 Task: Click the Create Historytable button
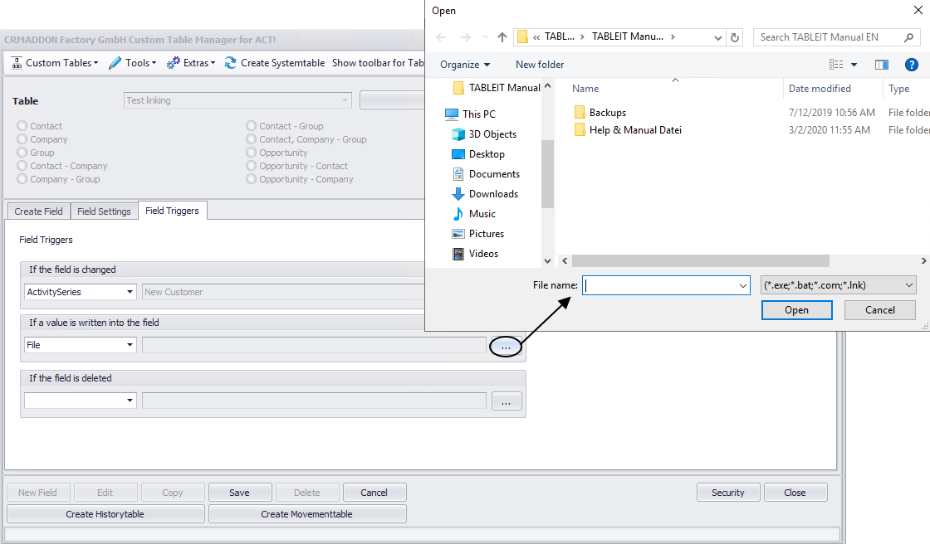click(x=105, y=513)
